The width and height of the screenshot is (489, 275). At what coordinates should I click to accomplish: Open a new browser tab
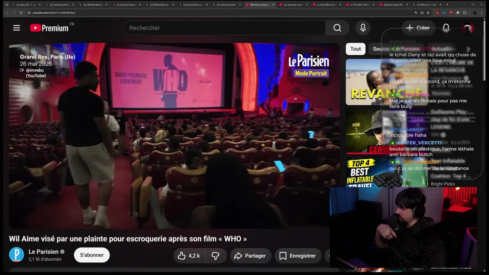click(x=447, y=5)
